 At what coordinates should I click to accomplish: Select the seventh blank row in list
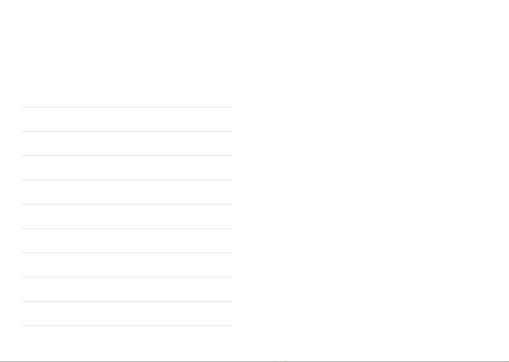coord(127,265)
